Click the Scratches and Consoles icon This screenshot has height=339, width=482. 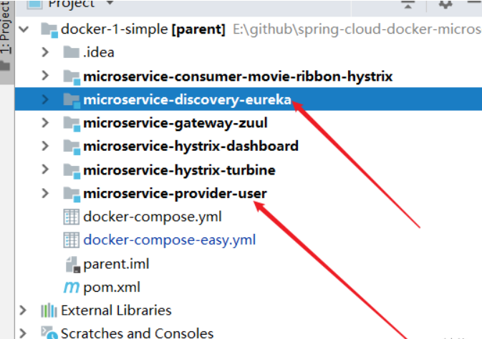(49, 333)
